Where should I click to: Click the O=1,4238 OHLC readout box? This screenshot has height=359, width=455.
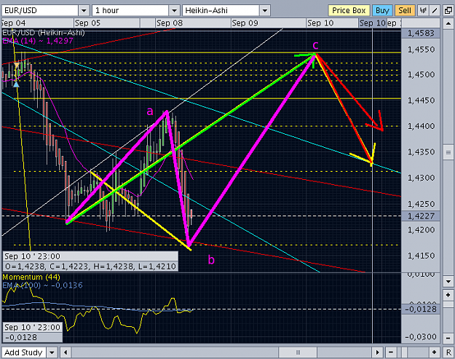coord(90,267)
